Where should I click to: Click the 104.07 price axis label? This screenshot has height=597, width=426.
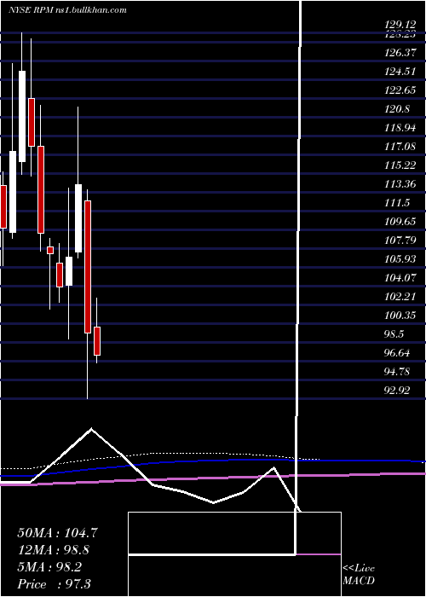point(400,278)
